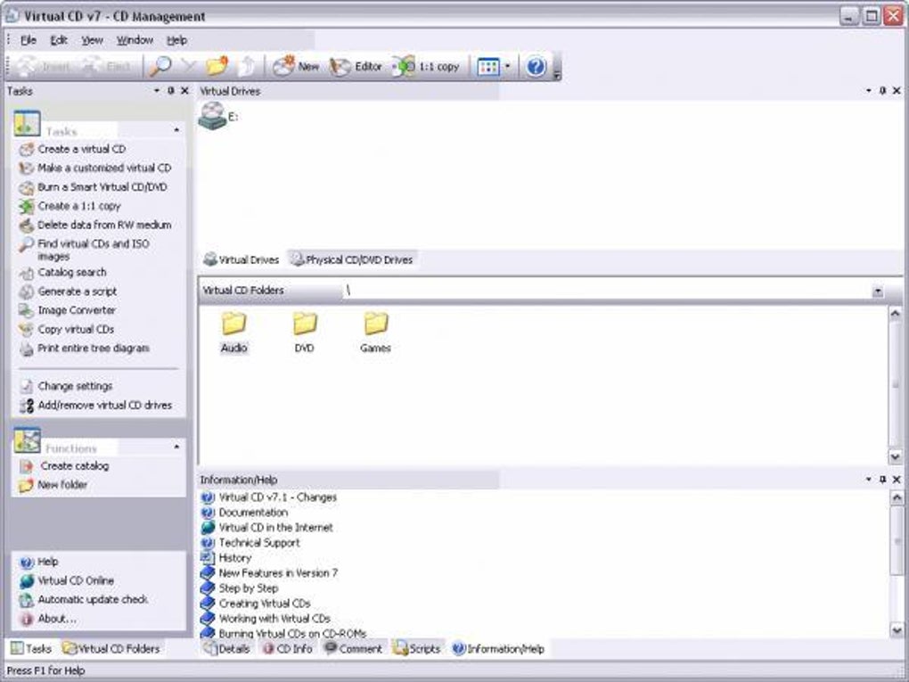Click Create a virtual CD task
This screenshot has width=909, height=682.
pyautogui.click(x=81, y=149)
